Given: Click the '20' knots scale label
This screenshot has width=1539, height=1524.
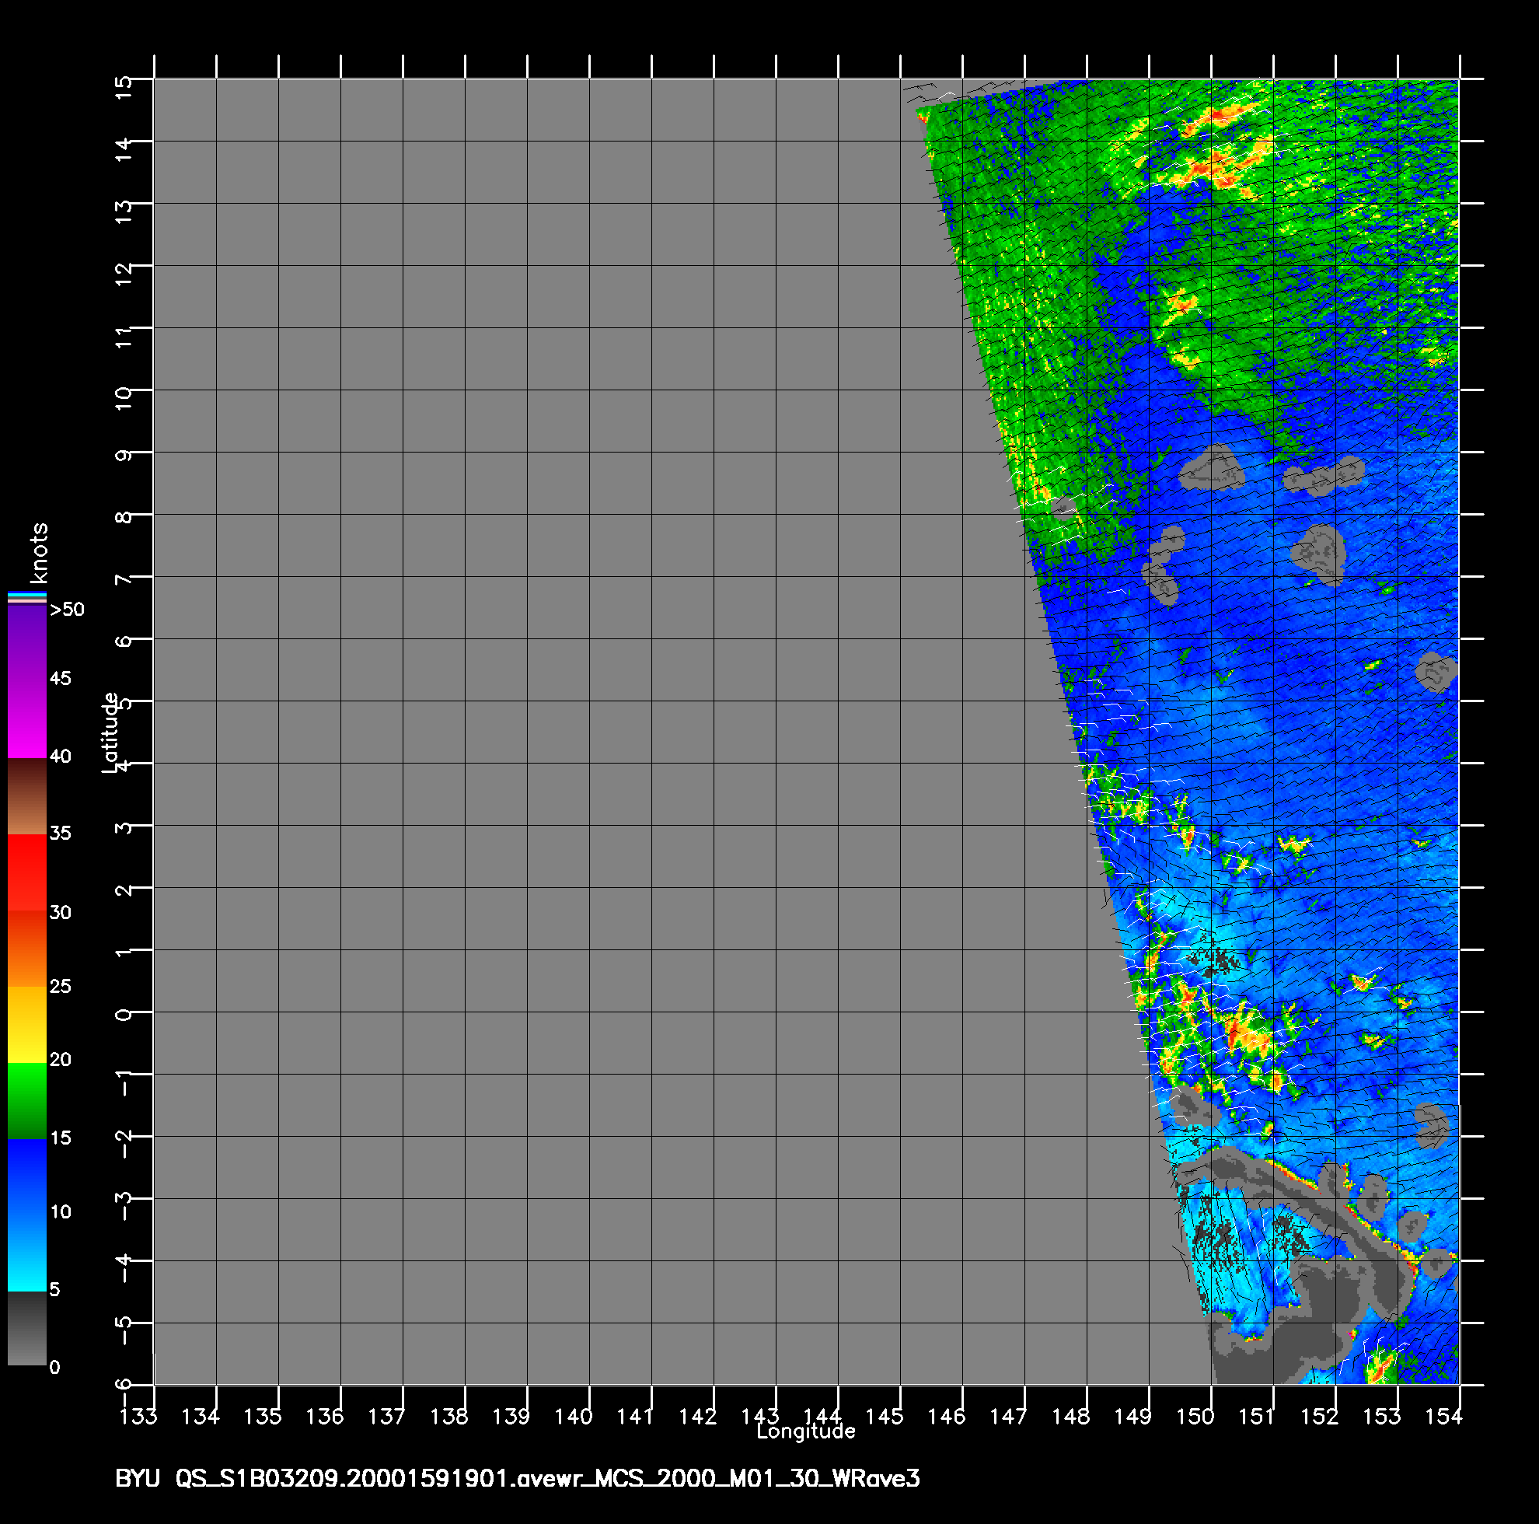Looking at the screenshot, I should [61, 1059].
